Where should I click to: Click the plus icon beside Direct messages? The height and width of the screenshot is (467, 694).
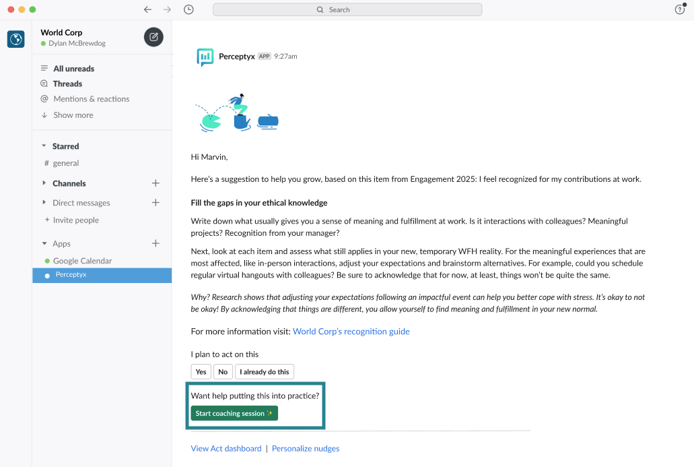pos(155,202)
